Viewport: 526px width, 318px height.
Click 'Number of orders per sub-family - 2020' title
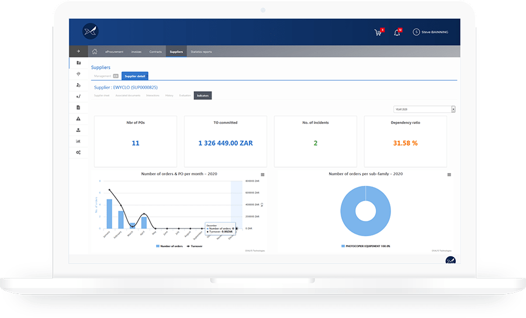366,174
